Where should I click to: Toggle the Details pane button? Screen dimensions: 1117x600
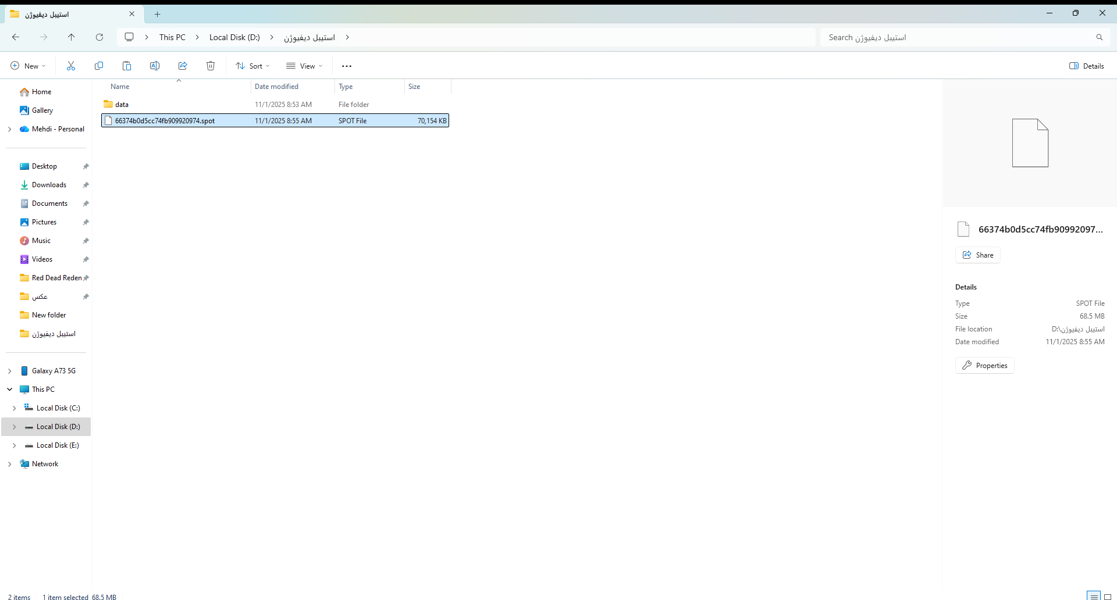[x=1087, y=66]
